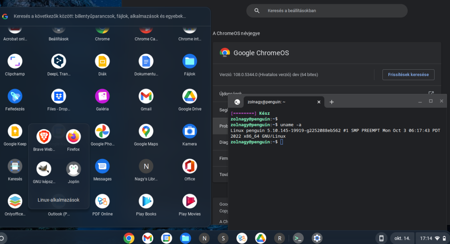Click Linux-alkalmazások folder name
The height and width of the screenshot is (244, 450).
click(x=59, y=200)
